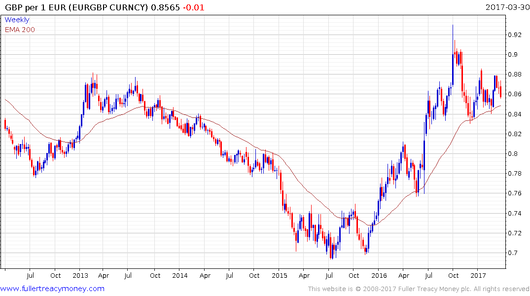Image resolution: width=530 pixels, height=296 pixels.
Task: Click the 0.76 price axis label
Action: pos(515,193)
